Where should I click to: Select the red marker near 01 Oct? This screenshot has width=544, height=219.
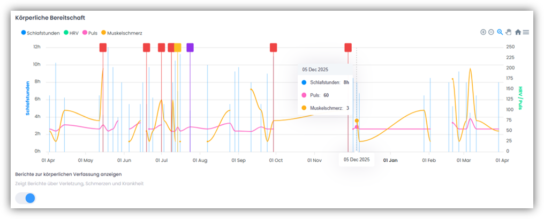(x=274, y=47)
